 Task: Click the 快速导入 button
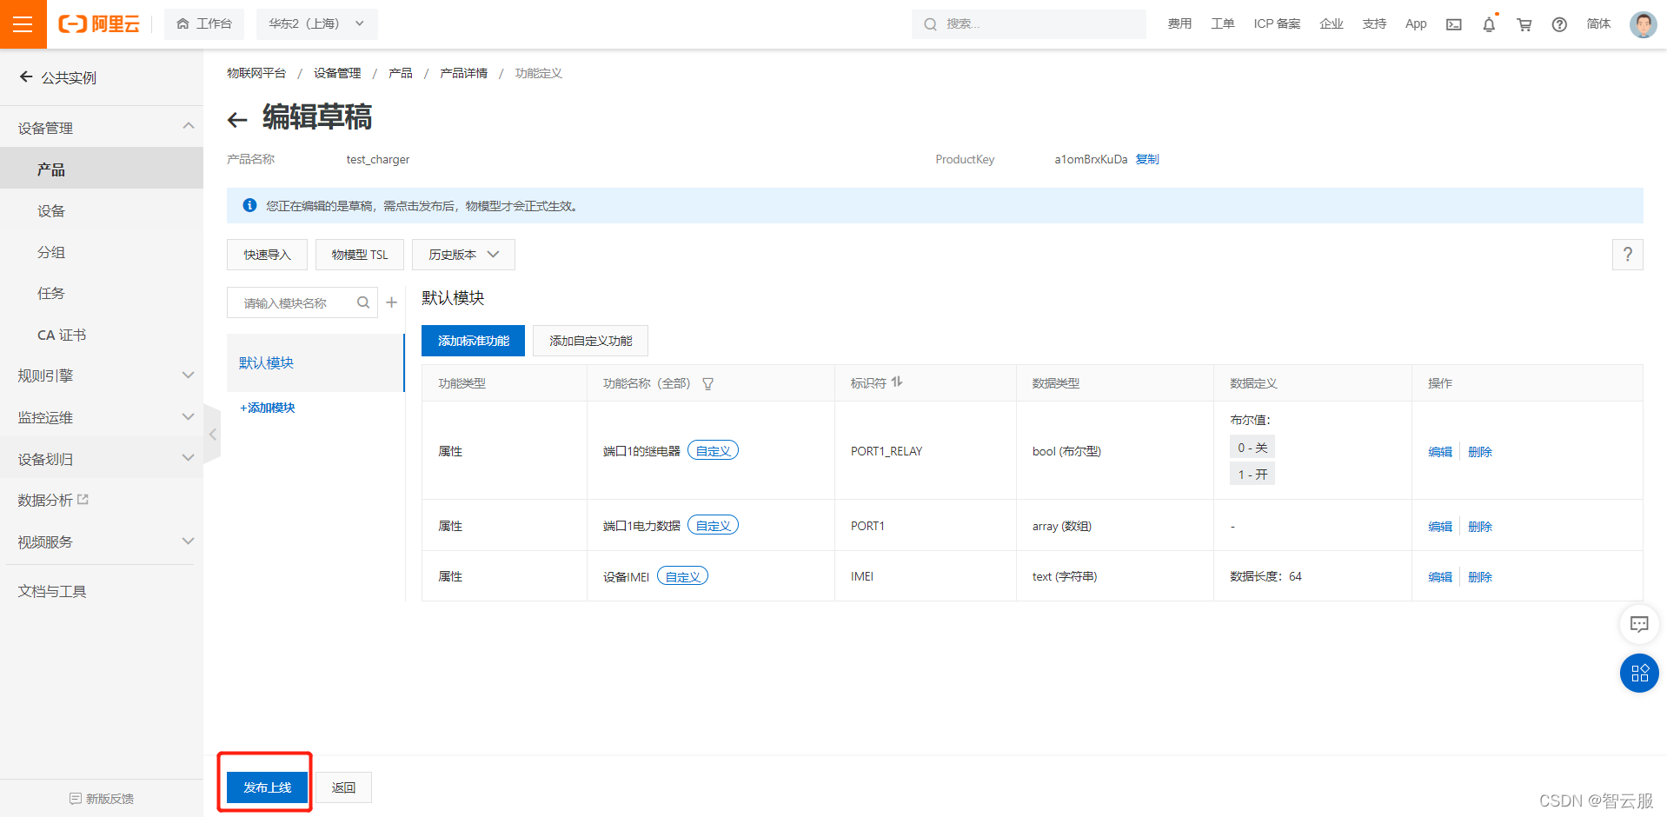[x=267, y=255]
